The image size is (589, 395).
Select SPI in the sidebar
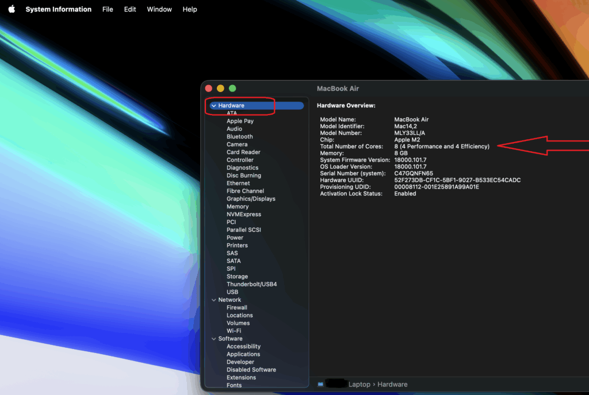pyautogui.click(x=231, y=269)
